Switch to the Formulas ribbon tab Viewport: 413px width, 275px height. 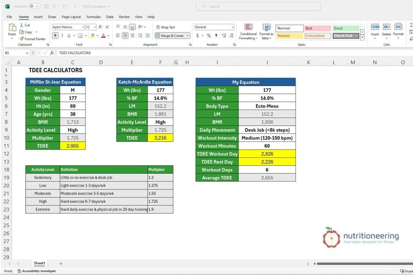tap(93, 17)
